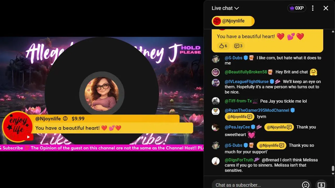Open the emoji picker in chat
Screen dimensions: 335x188
pos(305,185)
